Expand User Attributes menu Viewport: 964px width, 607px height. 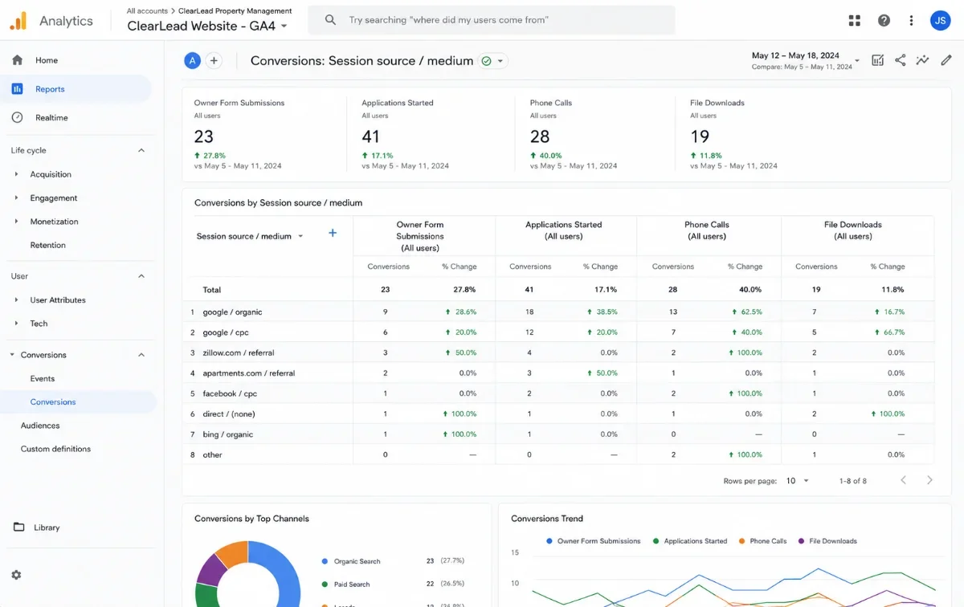58,299
